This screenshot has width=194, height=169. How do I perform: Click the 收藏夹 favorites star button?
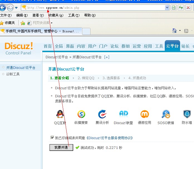click(8, 23)
